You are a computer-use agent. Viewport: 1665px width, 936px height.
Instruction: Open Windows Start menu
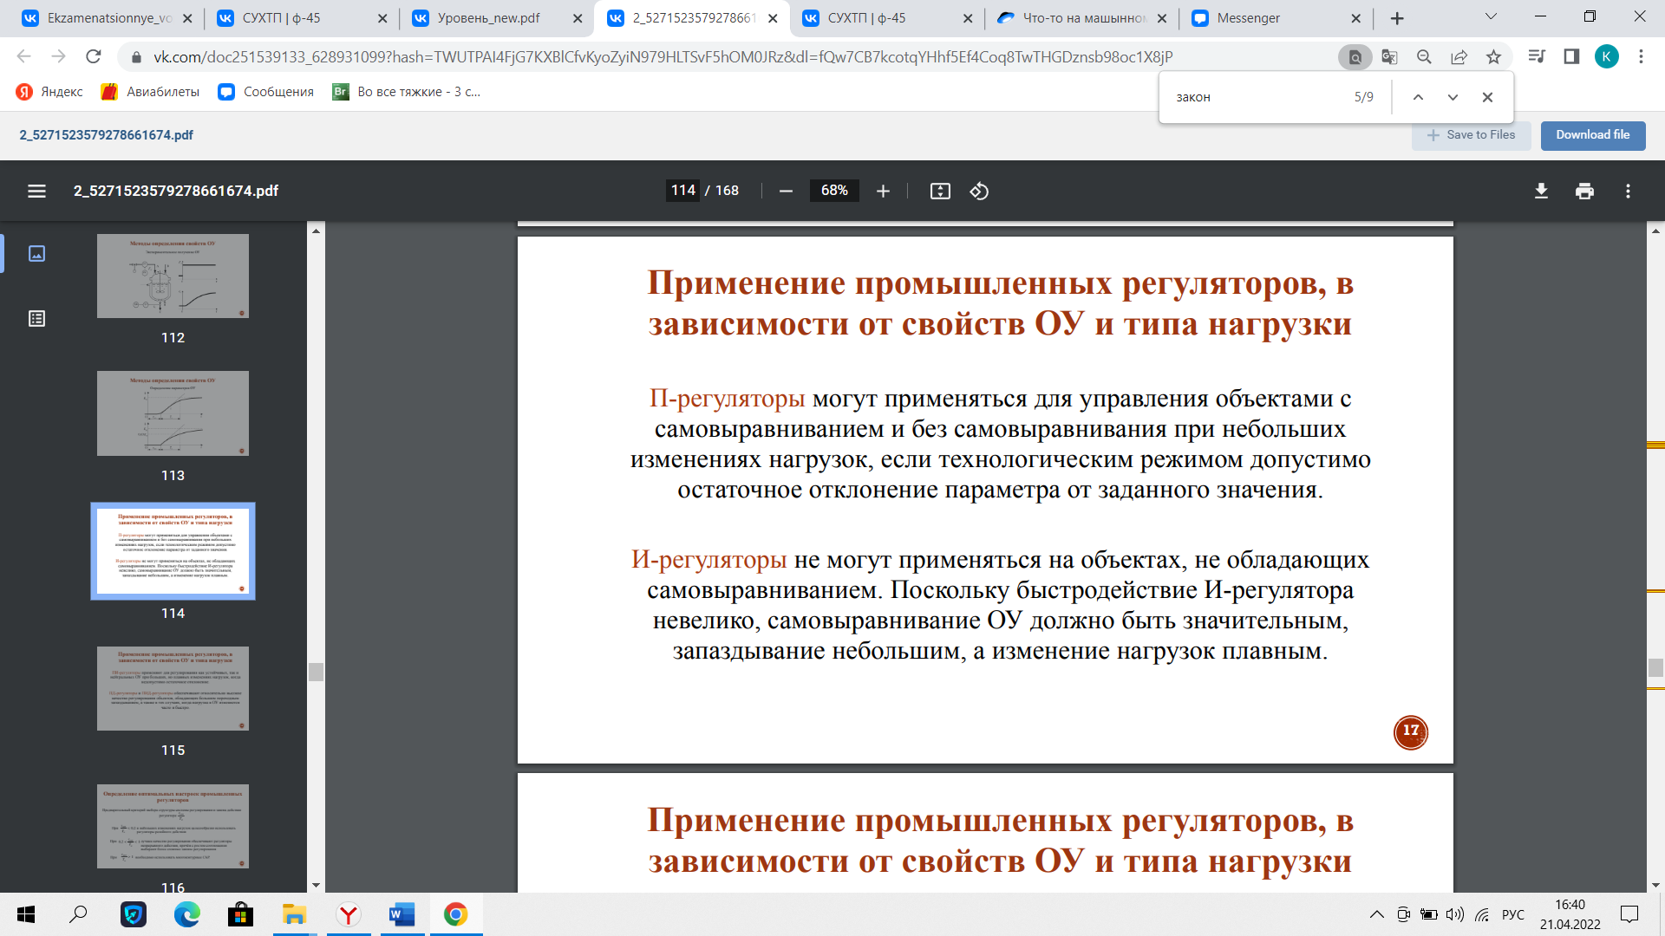[x=26, y=914]
